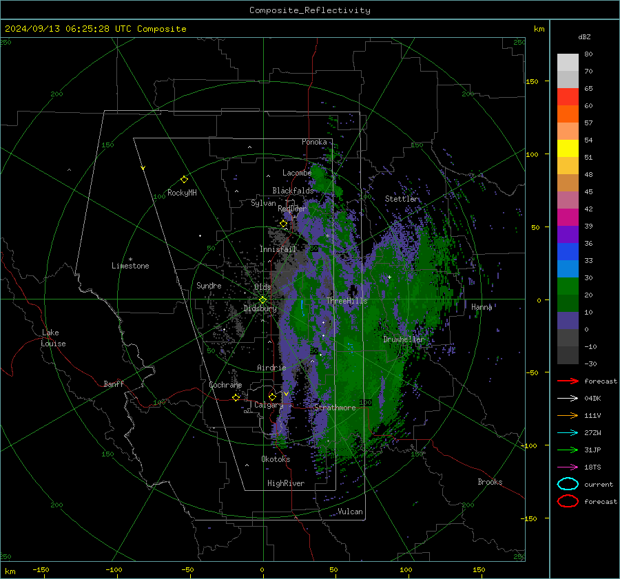The image size is (620, 579).
Task: Select the yellow swatch between 54 and 51
Action: click(568, 149)
